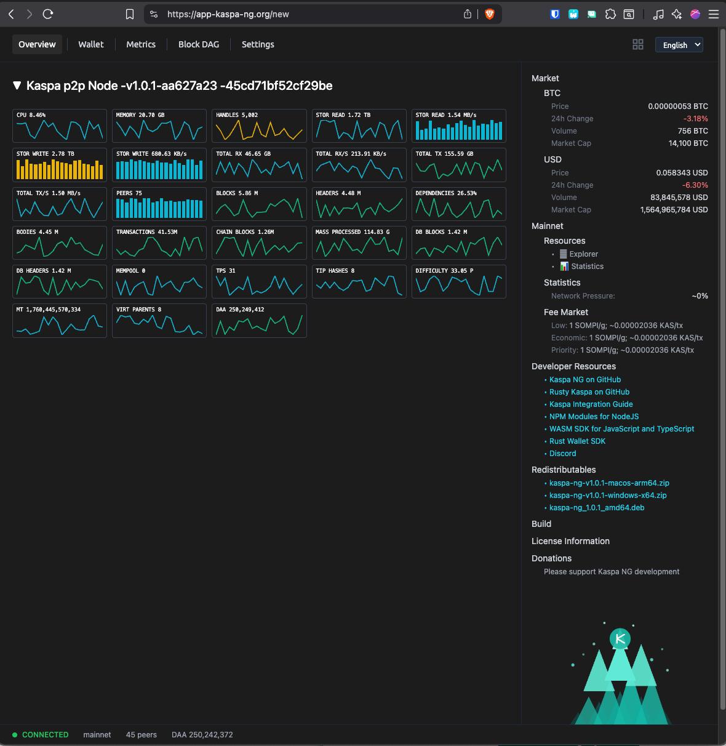Reload the page with refresh icon

pos(48,14)
